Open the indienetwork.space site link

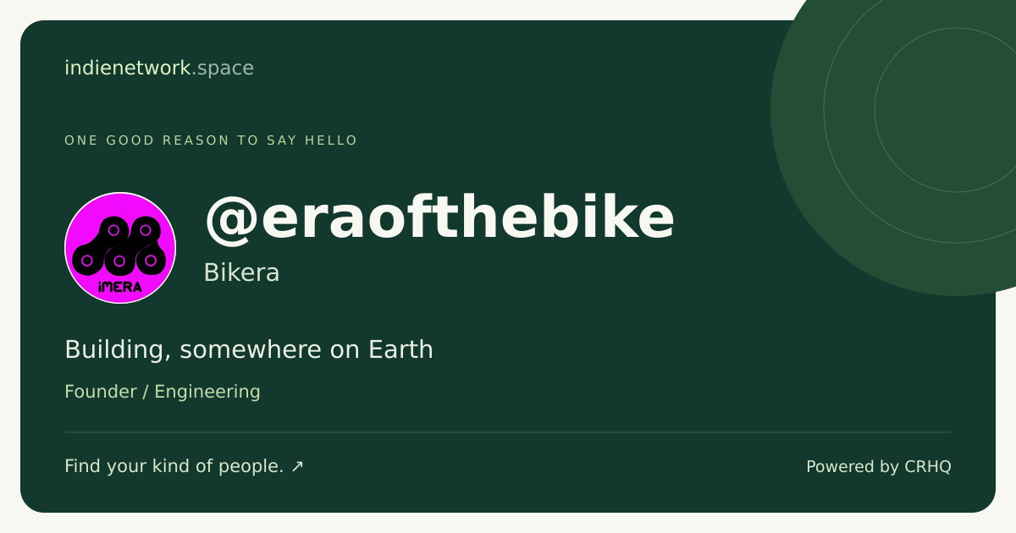[x=159, y=68]
